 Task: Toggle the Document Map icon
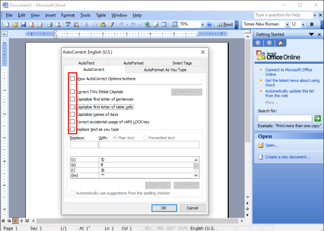point(174,24)
